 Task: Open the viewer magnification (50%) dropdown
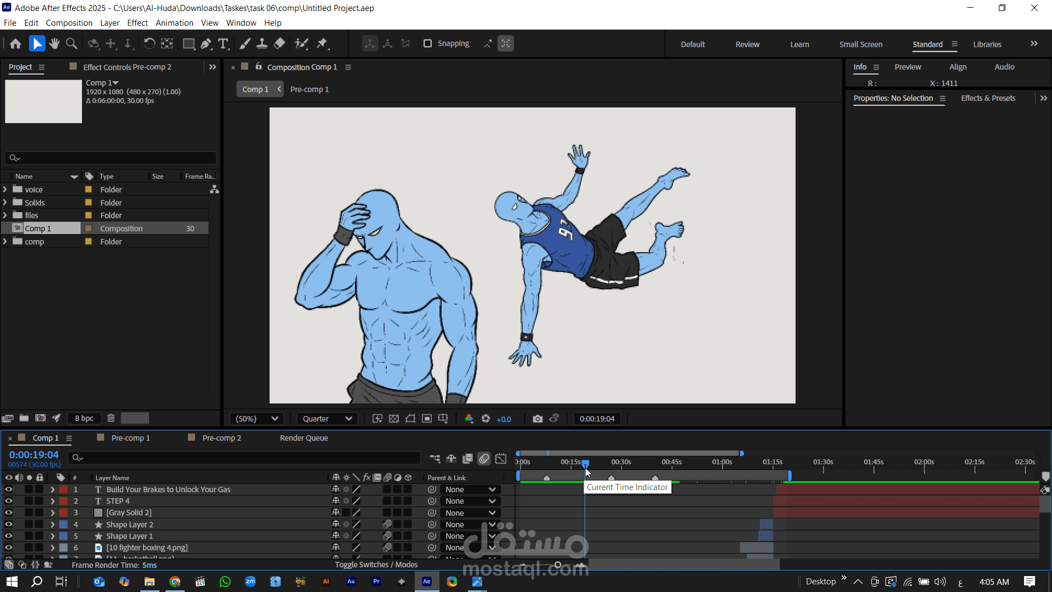click(x=256, y=419)
